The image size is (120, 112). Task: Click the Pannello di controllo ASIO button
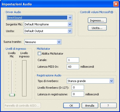click(22, 106)
